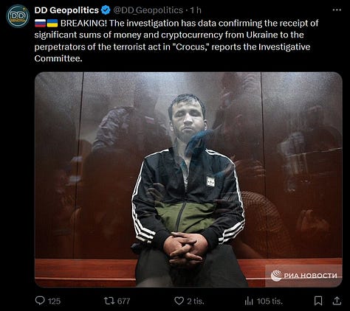The image size is (350, 311).
Task: Click the reply speech bubble icon
Action: pos(40,301)
